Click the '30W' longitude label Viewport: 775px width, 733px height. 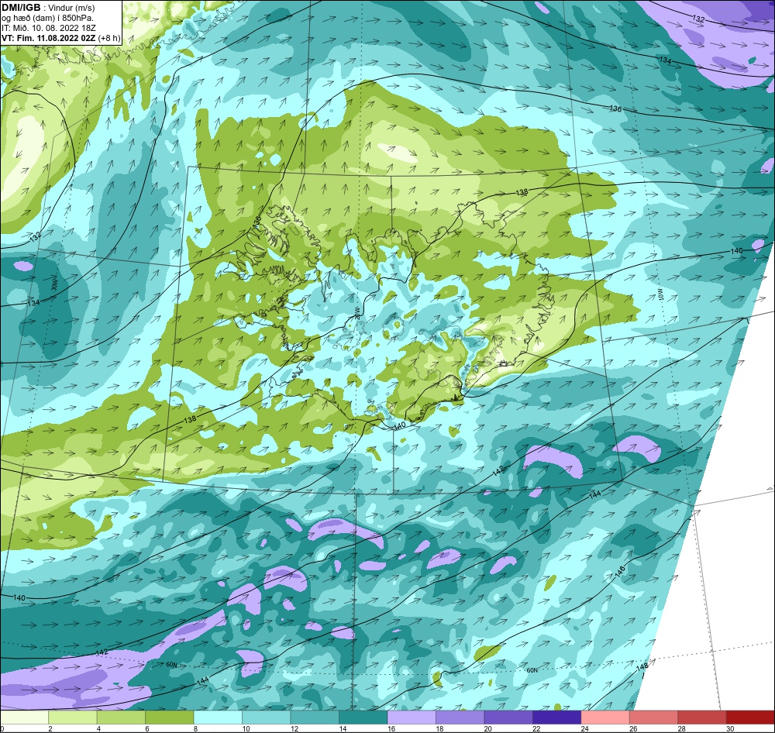[54, 284]
